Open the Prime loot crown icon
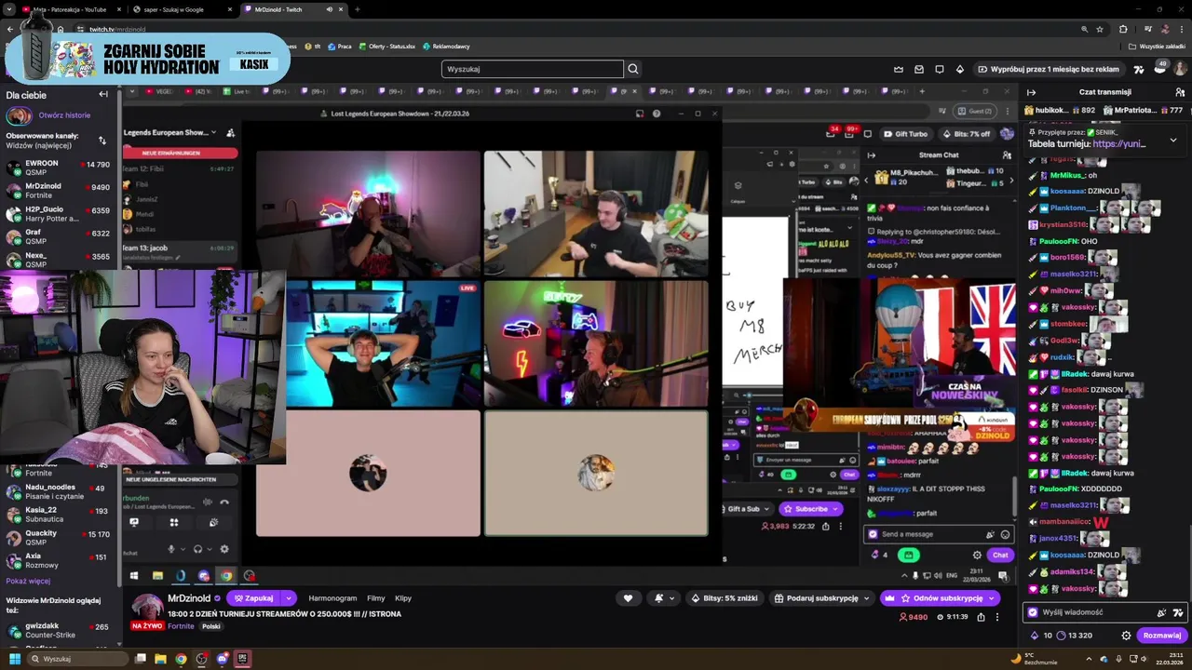Viewport: 1192px width, 670px height. pos(899,69)
